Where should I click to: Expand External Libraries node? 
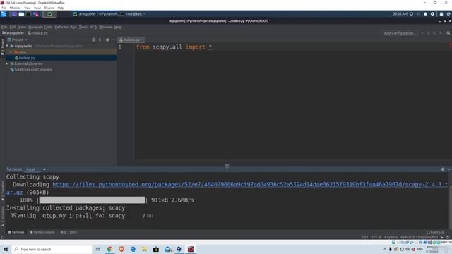tap(7, 64)
